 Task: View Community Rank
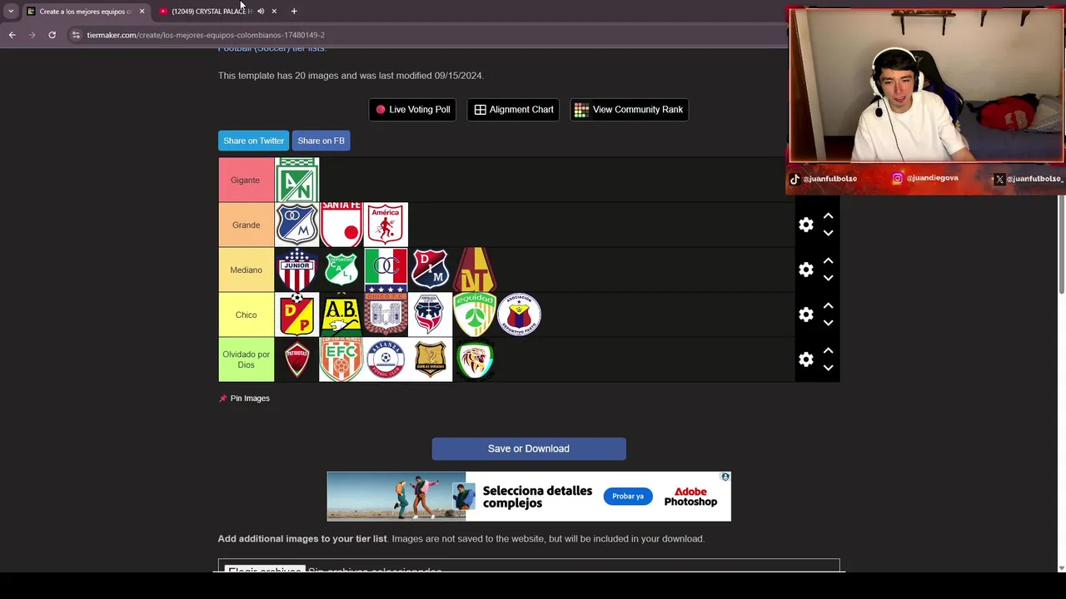click(629, 110)
